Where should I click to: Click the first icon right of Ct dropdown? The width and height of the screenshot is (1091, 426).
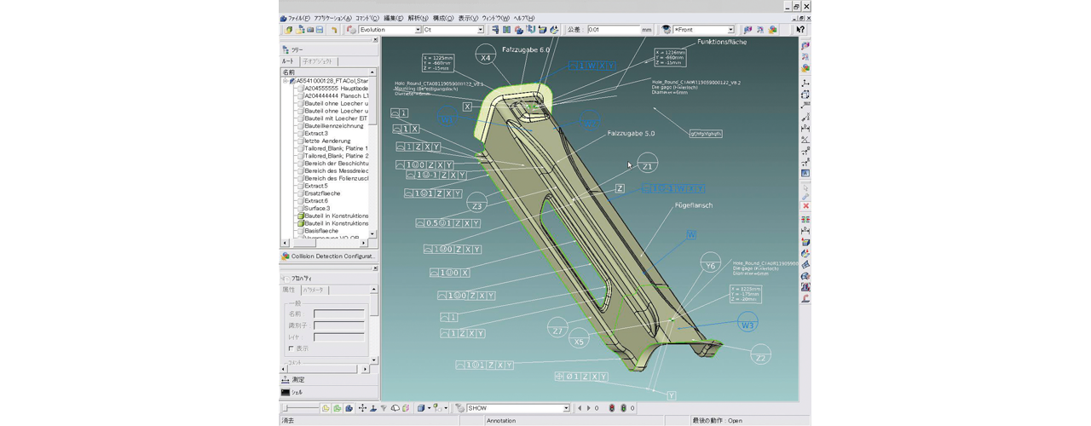(495, 30)
